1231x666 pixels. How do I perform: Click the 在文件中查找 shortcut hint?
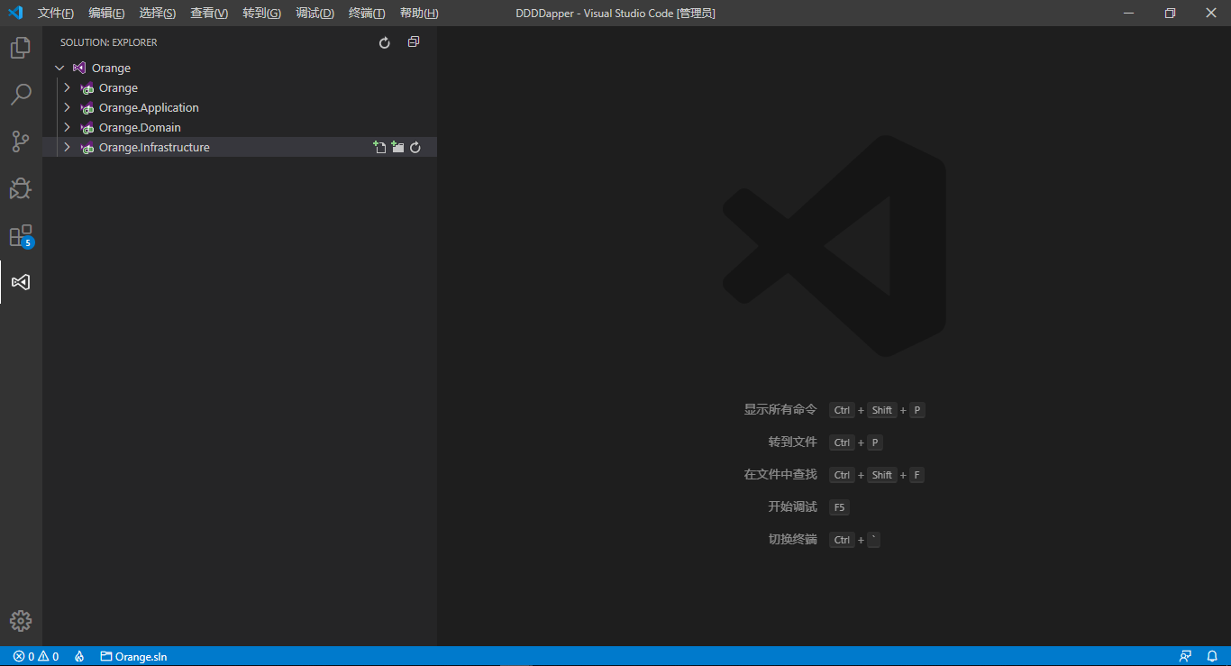(x=780, y=474)
